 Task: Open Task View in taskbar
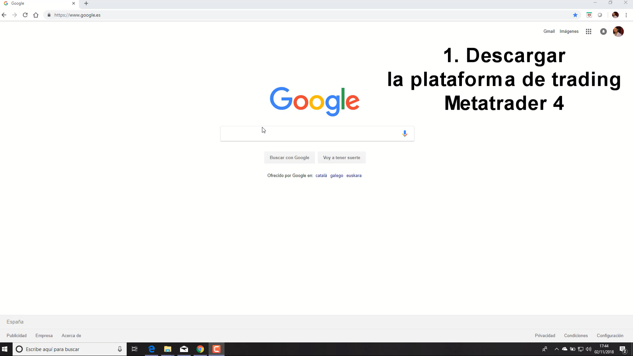(x=135, y=349)
